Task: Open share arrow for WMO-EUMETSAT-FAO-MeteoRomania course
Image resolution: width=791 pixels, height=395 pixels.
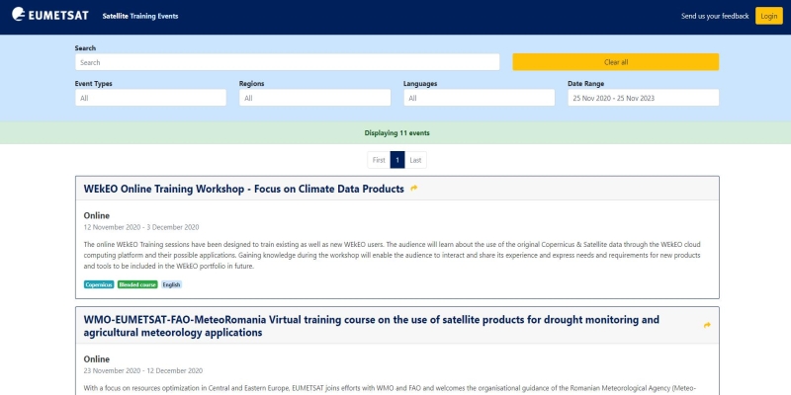Action: (707, 326)
